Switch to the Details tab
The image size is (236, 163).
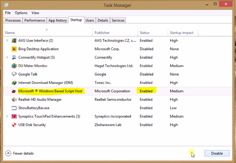tap(103, 20)
